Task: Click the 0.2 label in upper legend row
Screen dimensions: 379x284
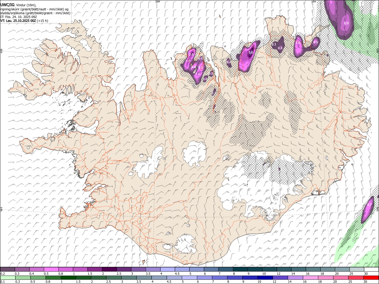Action: [x=3, y=274]
